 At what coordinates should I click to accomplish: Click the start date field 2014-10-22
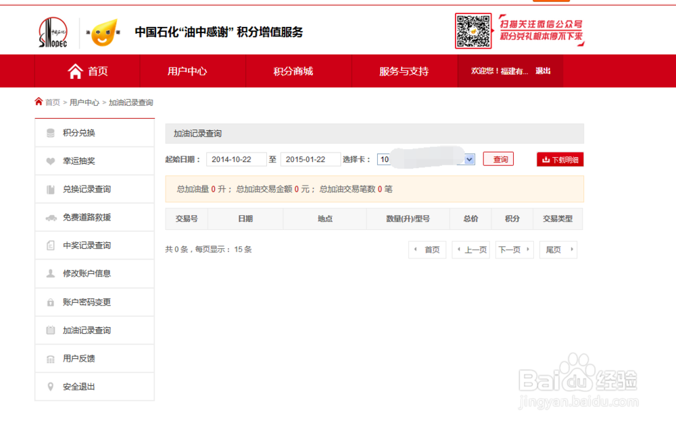tap(236, 159)
